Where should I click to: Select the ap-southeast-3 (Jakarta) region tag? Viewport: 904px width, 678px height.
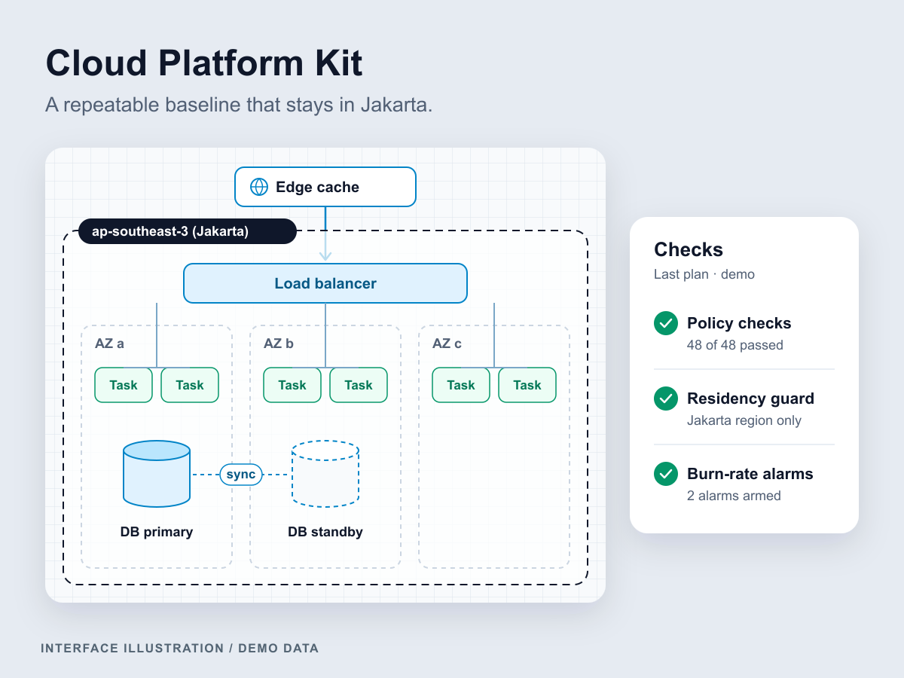pos(188,231)
